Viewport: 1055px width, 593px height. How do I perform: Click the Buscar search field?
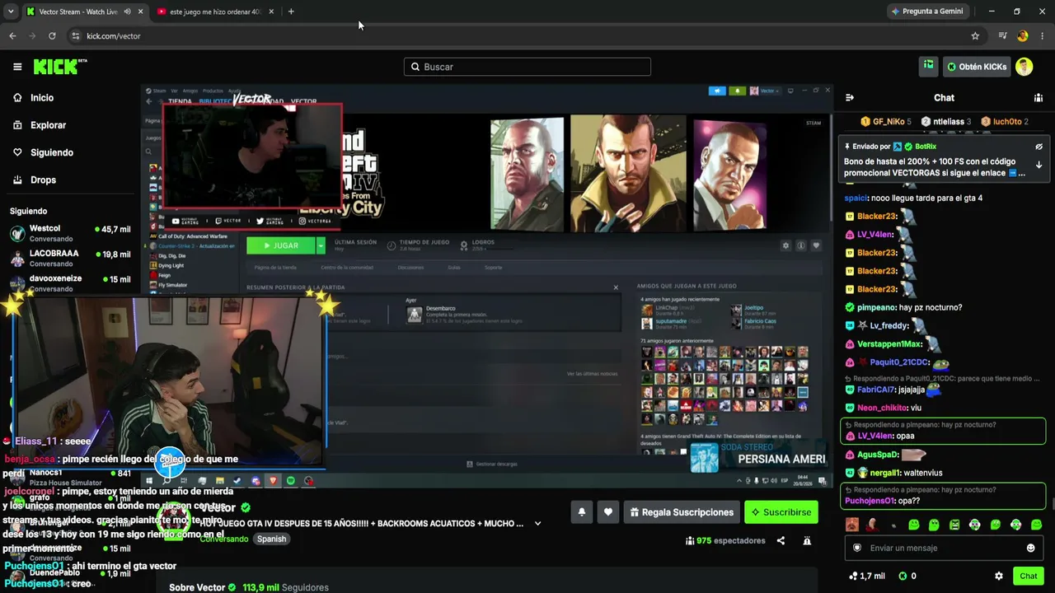(527, 67)
